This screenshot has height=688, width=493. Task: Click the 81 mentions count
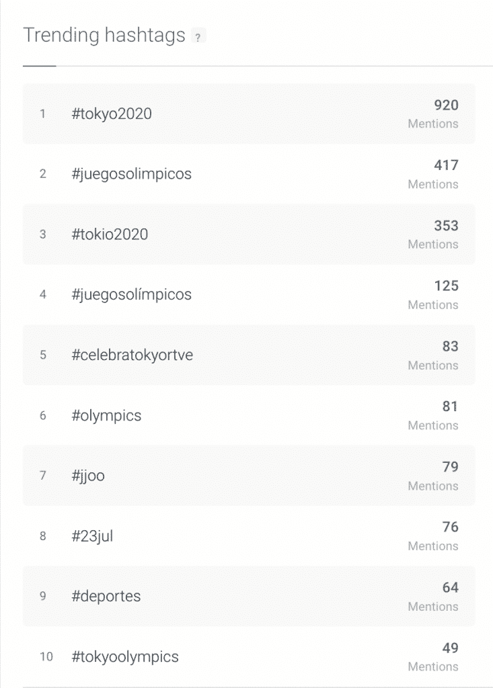tap(450, 406)
